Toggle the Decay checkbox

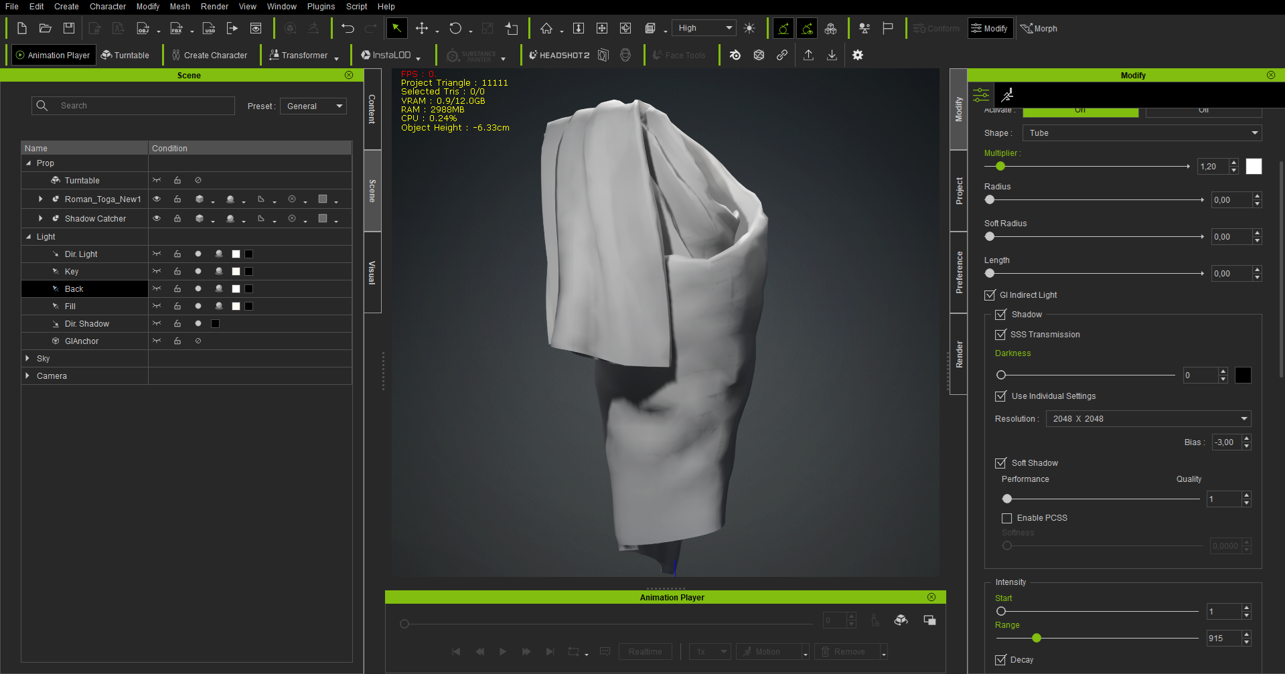pos(1000,660)
